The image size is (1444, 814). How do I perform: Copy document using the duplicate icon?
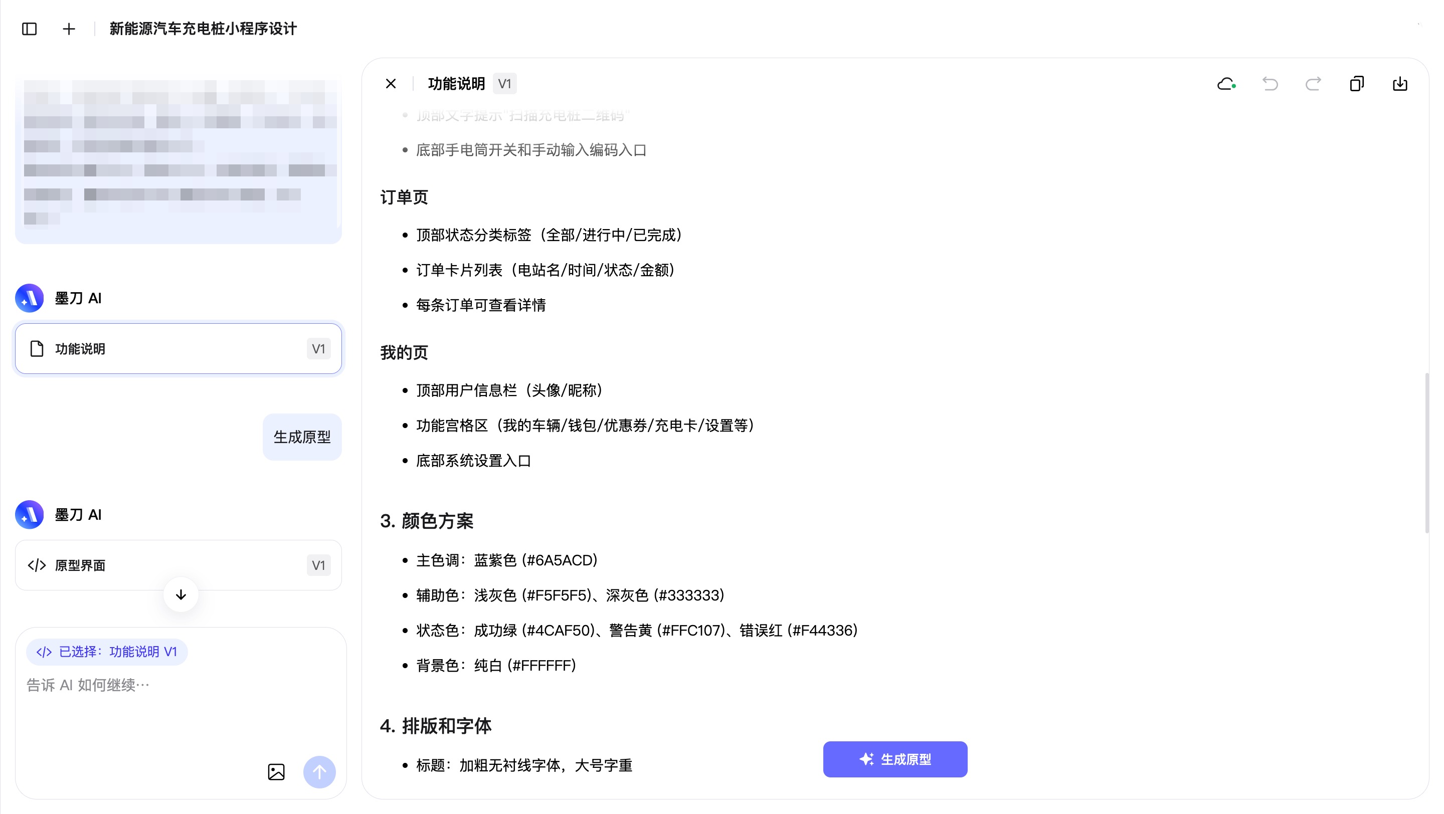(1357, 84)
